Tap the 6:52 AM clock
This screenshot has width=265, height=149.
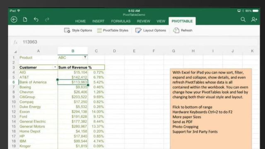(x=134, y=11)
